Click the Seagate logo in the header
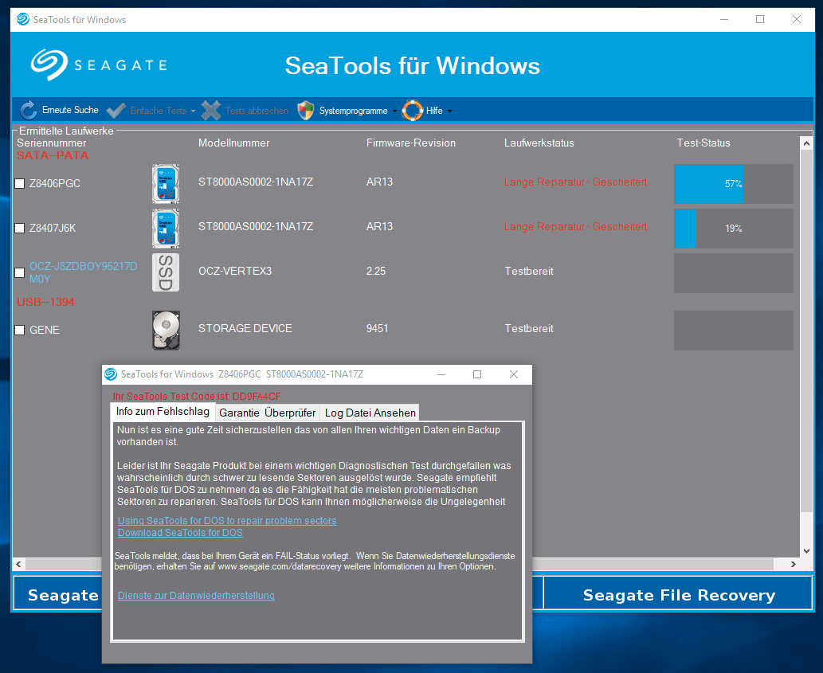Image resolution: width=823 pixels, height=673 pixels. click(x=99, y=65)
